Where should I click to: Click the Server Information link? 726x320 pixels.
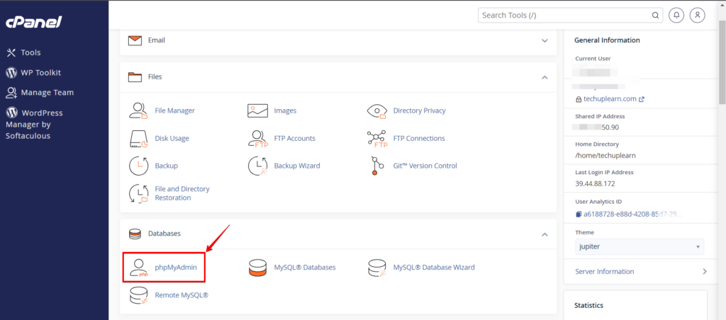click(x=605, y=271)
